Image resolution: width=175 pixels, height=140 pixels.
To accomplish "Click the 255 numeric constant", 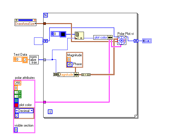I will (18, 83).
